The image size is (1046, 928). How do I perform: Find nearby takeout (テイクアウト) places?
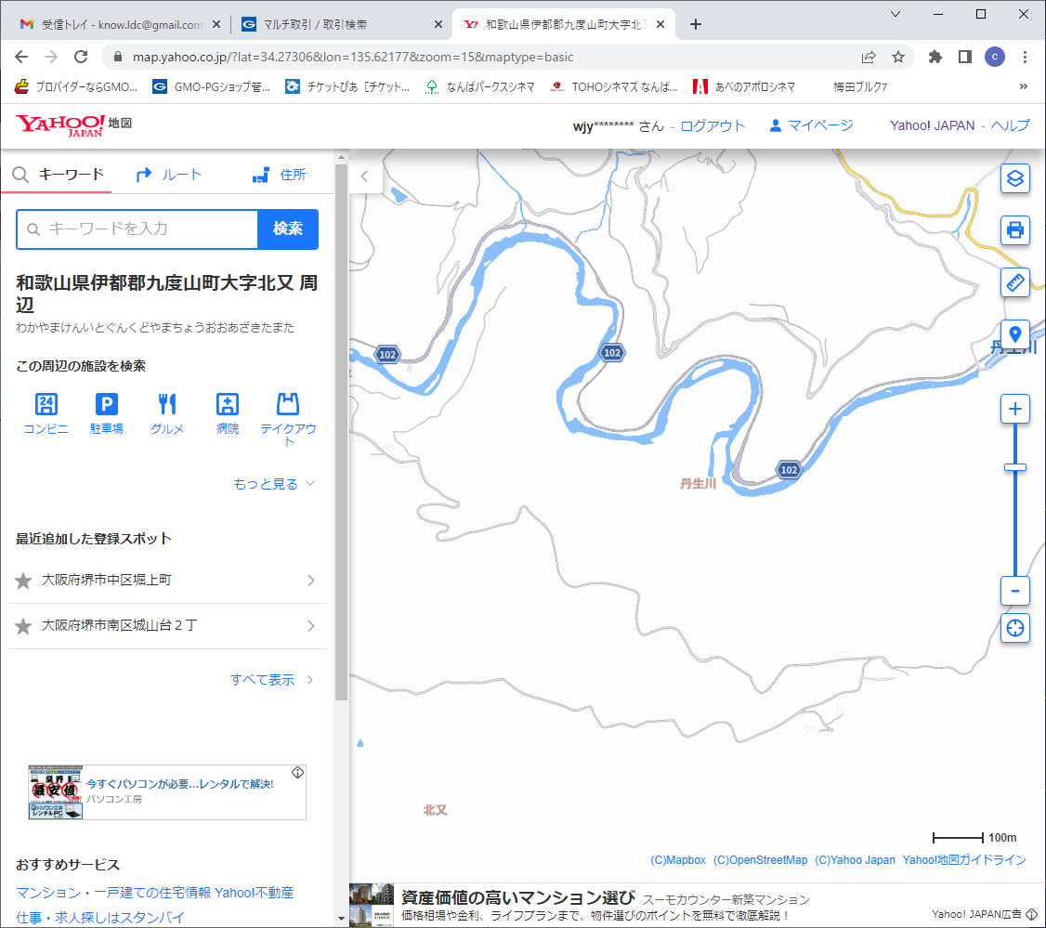[288, 419]
